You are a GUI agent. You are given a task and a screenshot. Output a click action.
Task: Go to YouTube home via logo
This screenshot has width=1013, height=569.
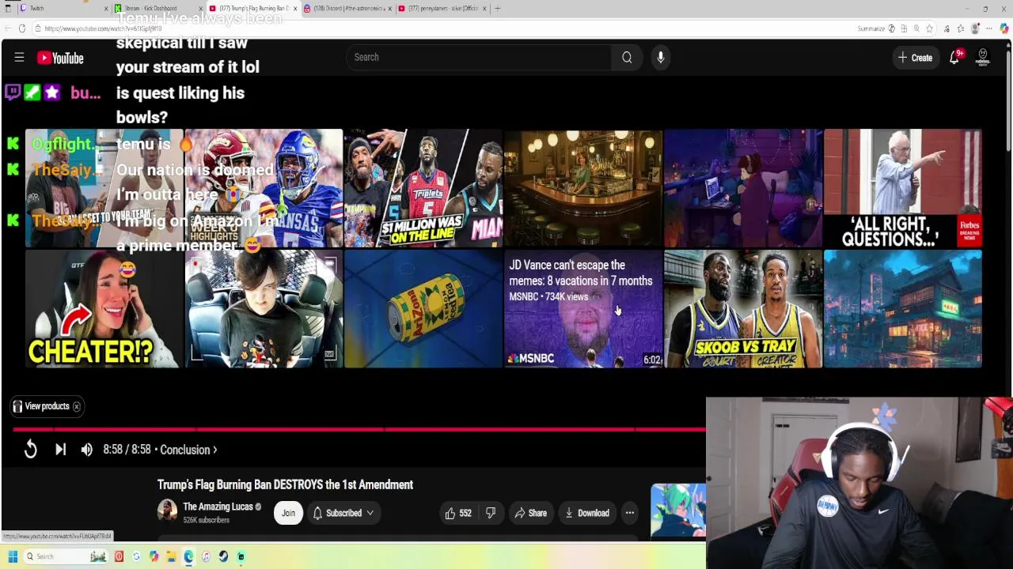(x=60, y=58)
